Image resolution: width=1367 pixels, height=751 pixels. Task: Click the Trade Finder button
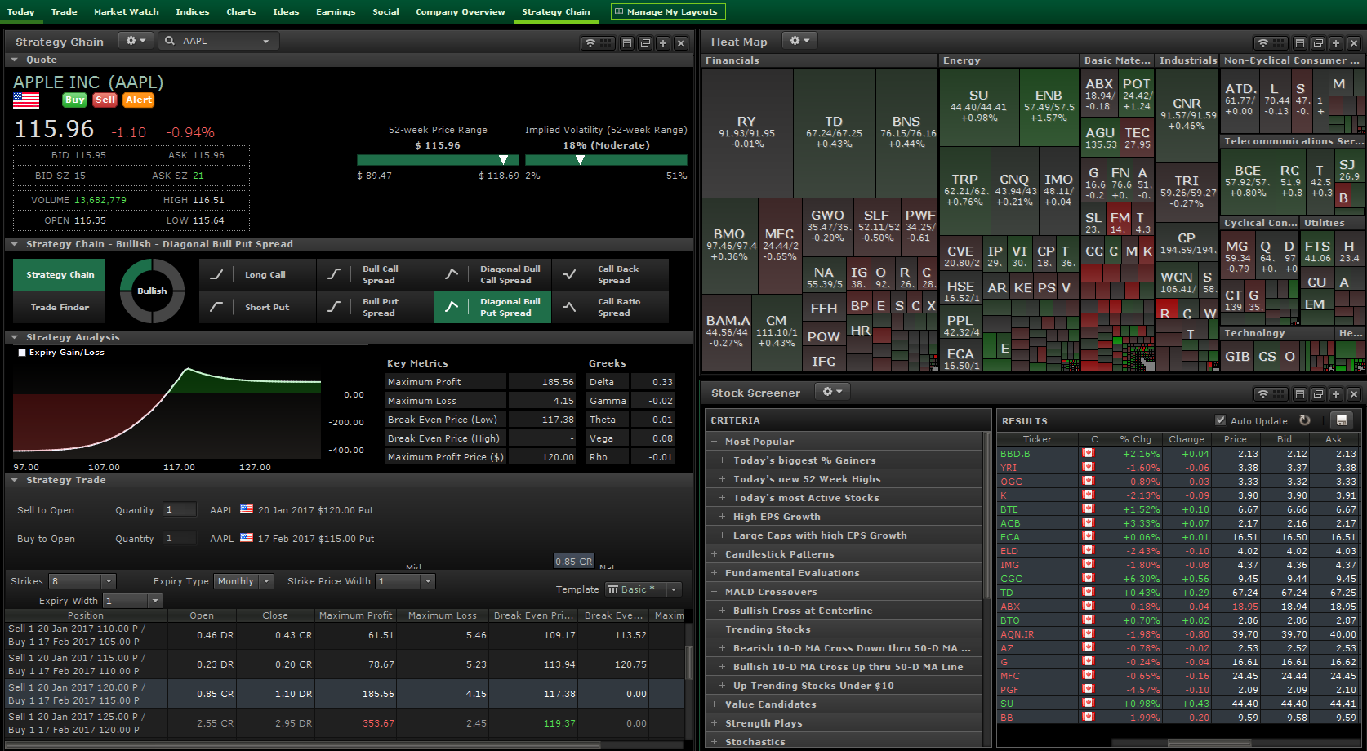(60, 307)
